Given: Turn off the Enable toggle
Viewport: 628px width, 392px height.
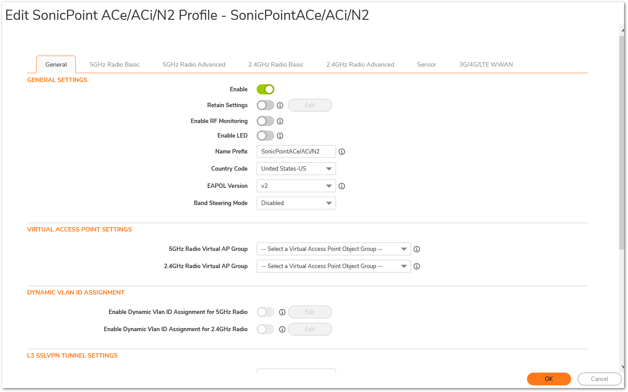Looking at the screenshot, I should [x=265, y=90].
